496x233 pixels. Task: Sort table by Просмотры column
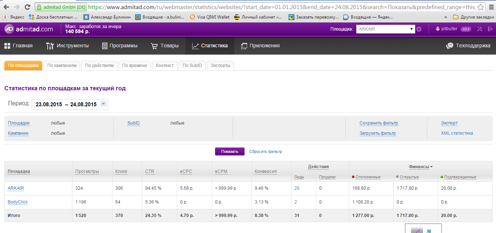[x=87, y=171]
